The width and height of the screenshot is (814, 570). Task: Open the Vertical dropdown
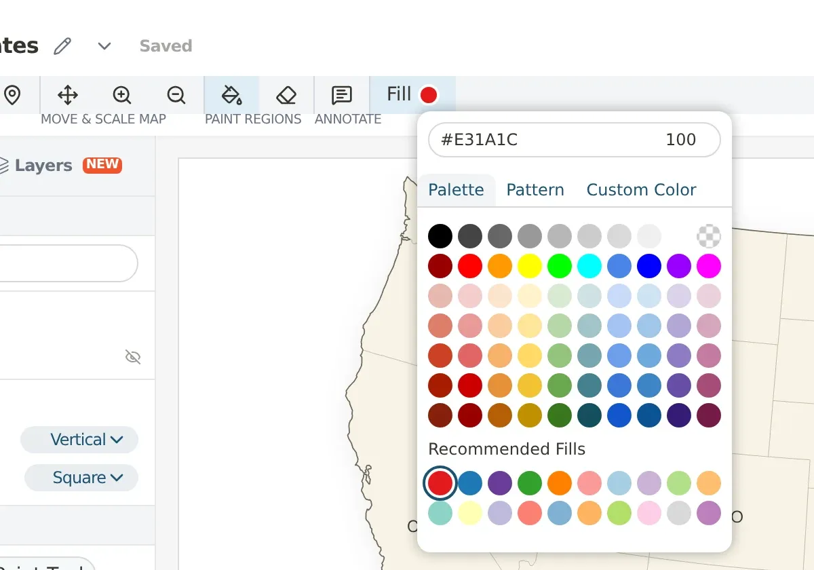coord(79,440)
